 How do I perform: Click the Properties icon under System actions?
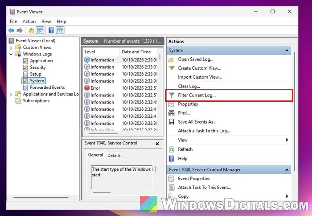coord(171,104)
